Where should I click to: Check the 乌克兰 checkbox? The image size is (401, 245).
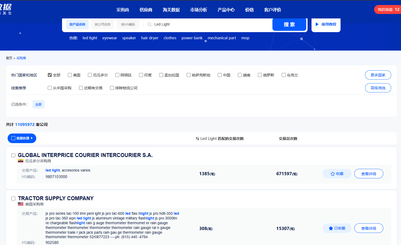(x=284, y=75)
